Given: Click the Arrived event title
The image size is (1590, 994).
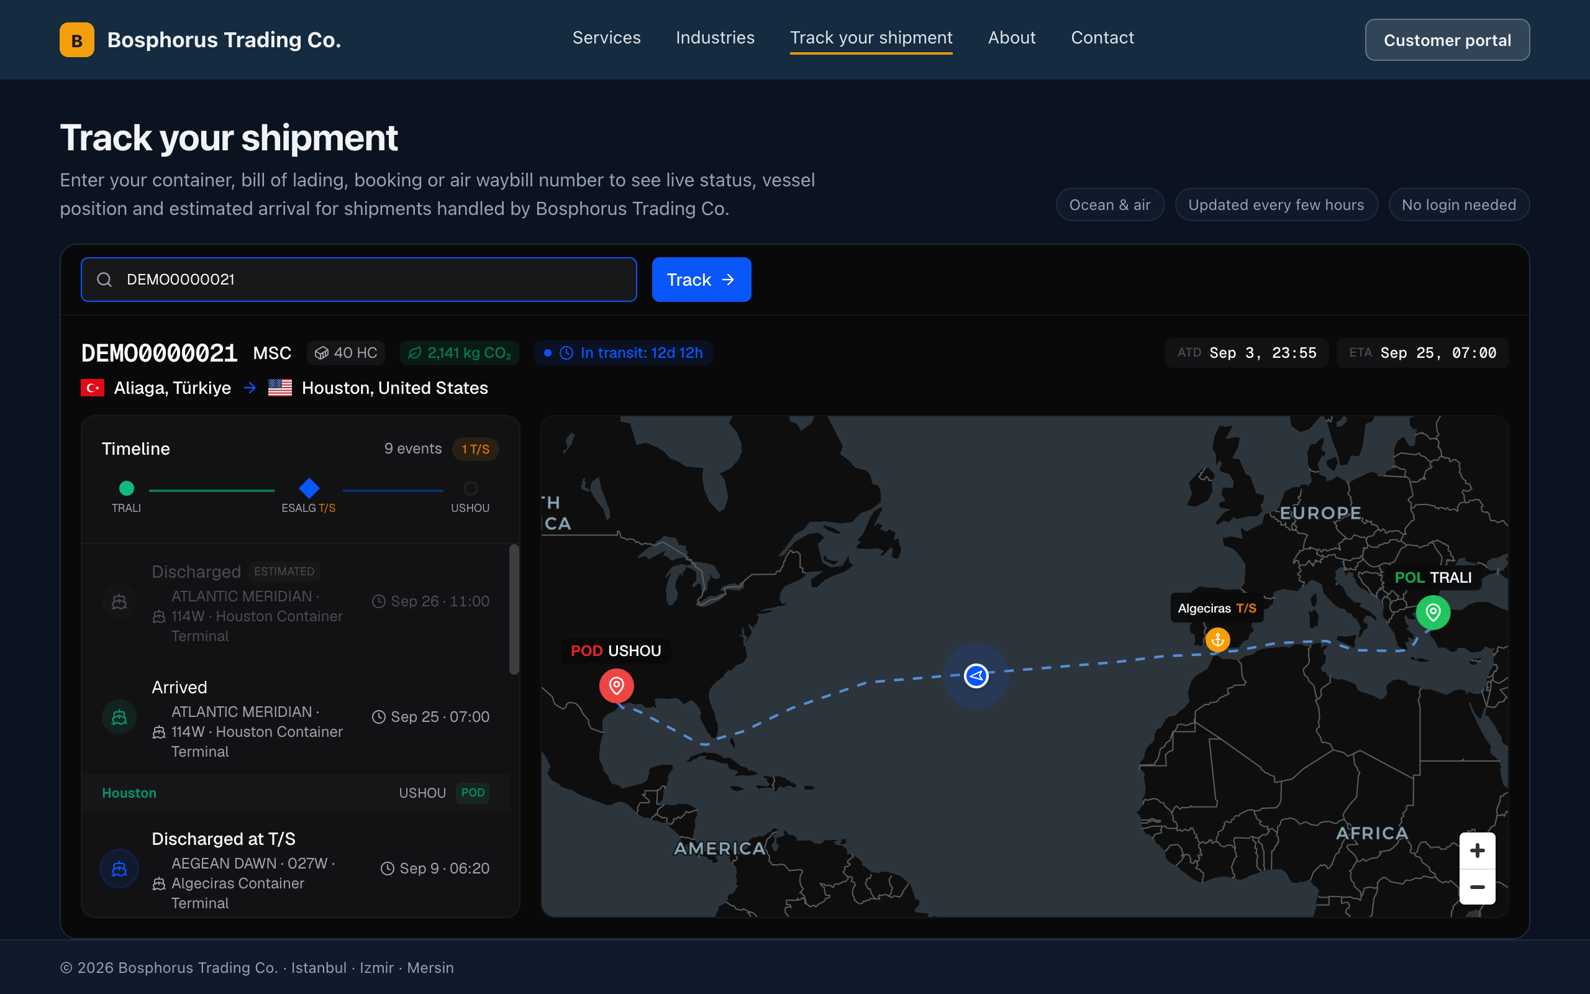Looking at the screenshot, I should [179, 687].
